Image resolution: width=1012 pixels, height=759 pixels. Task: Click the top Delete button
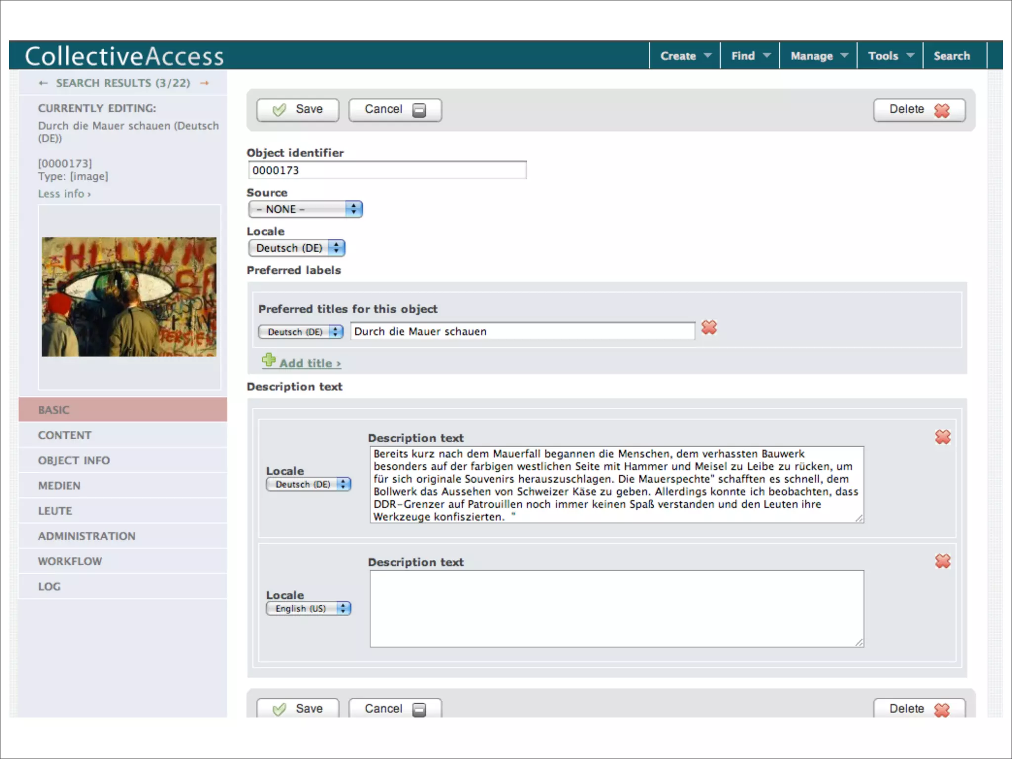[x=919, y=110]
